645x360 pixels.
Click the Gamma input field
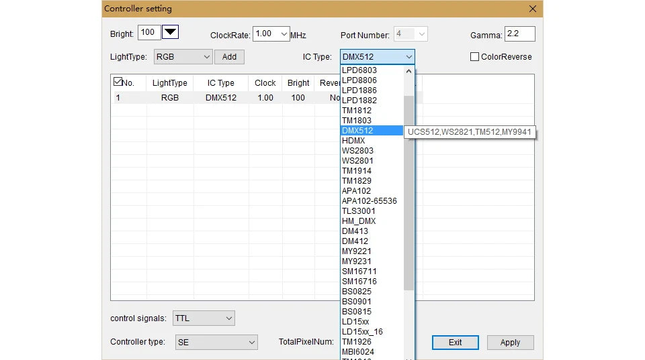[x=520, y=34]
